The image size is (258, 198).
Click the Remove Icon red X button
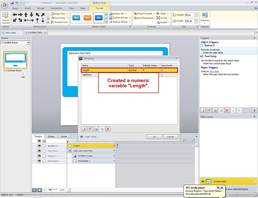(59, 22)
